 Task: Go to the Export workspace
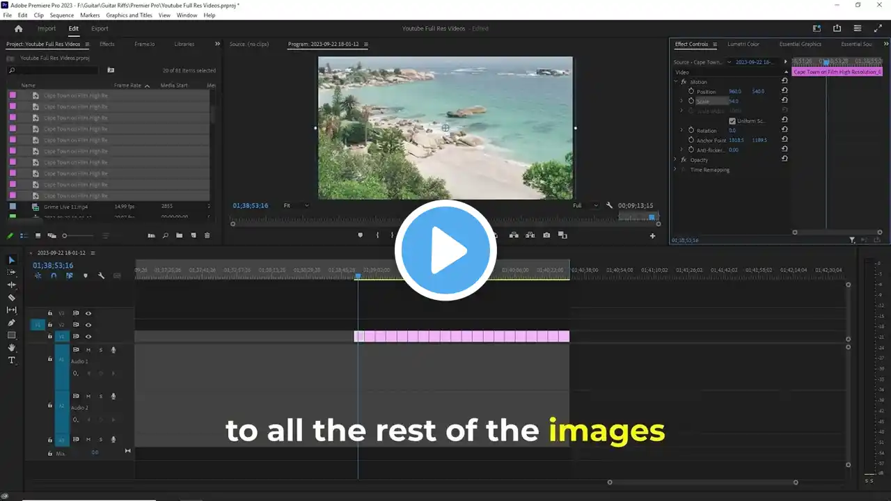[100, 29]
